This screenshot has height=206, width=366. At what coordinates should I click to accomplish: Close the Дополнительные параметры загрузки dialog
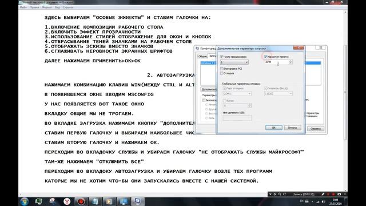[x=299, y=48]
